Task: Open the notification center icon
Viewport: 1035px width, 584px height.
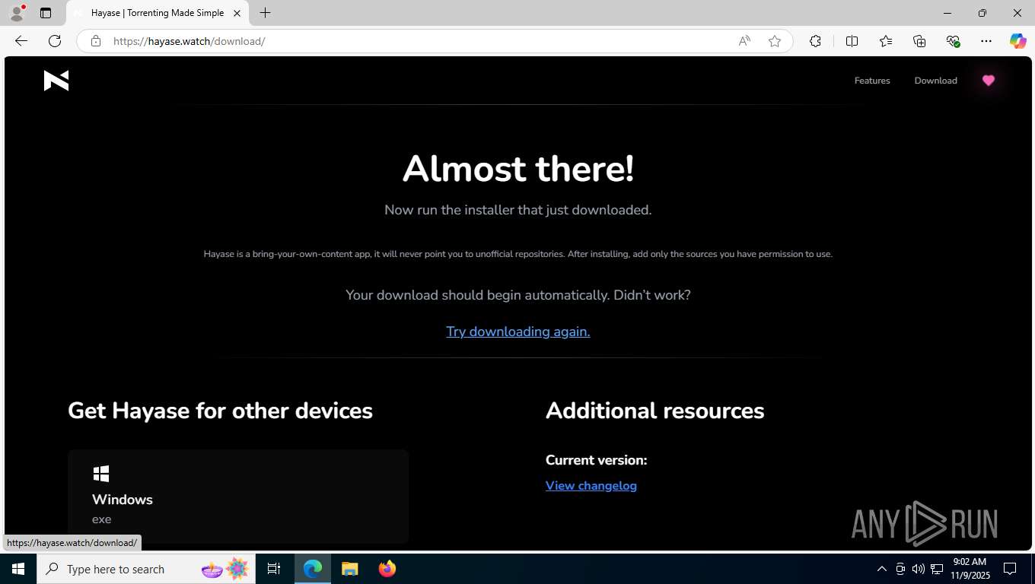Action: (x=1010, y=569)
